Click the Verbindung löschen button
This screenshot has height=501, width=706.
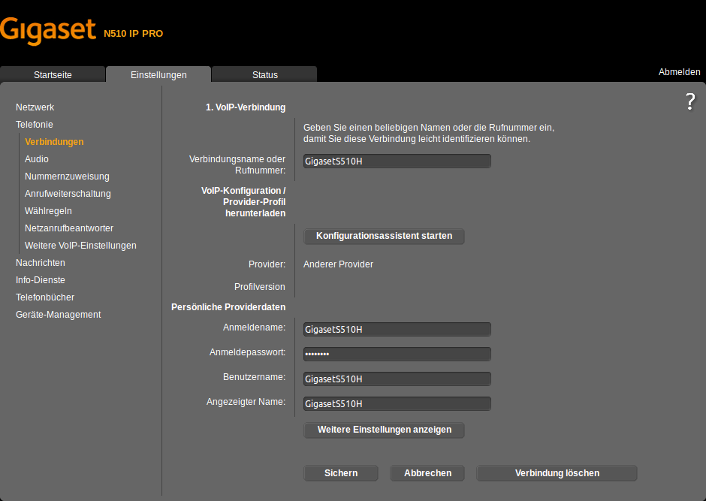[x=557, y=473]
